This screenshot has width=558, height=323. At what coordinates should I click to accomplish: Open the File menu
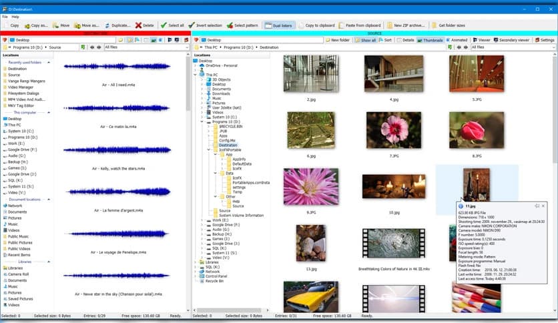(5, 17)
